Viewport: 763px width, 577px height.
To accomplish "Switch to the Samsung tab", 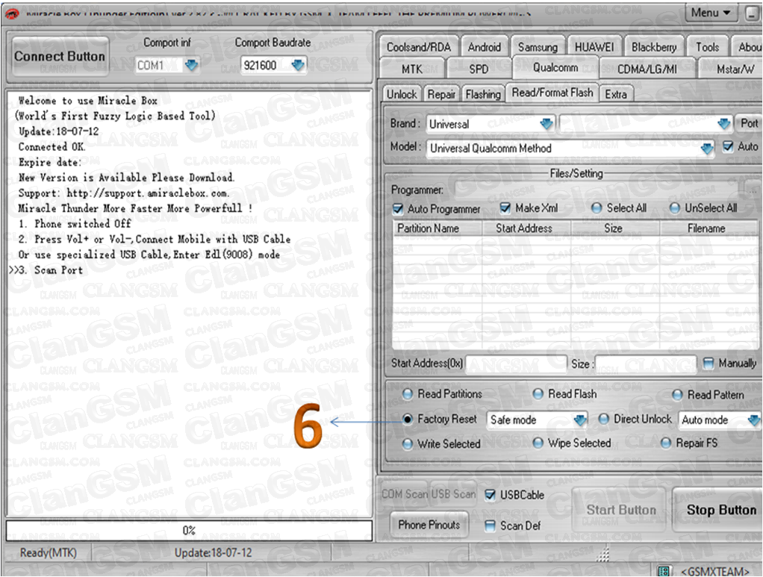I will (x=538, y=47).
